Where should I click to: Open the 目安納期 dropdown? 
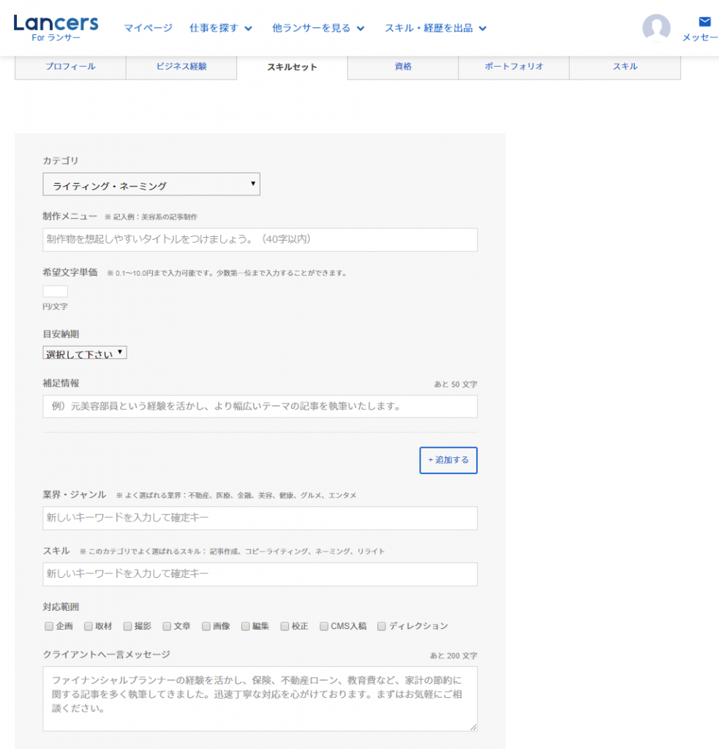click(85, 353)
